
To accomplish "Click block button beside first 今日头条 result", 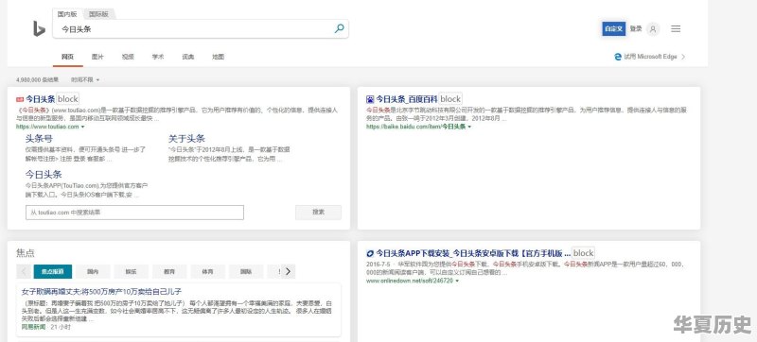I will click(67, 99).
